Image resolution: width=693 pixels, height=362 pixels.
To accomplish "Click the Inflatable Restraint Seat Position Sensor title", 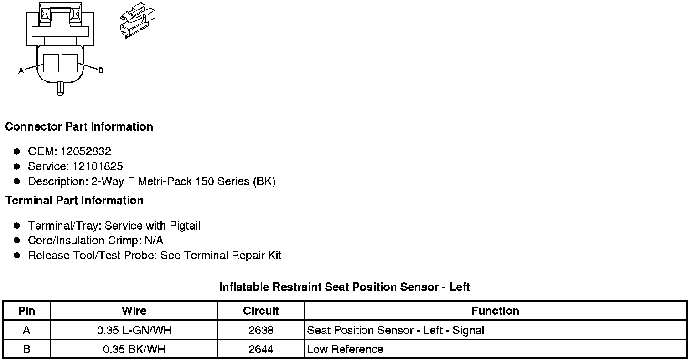I will pos(344,287).
